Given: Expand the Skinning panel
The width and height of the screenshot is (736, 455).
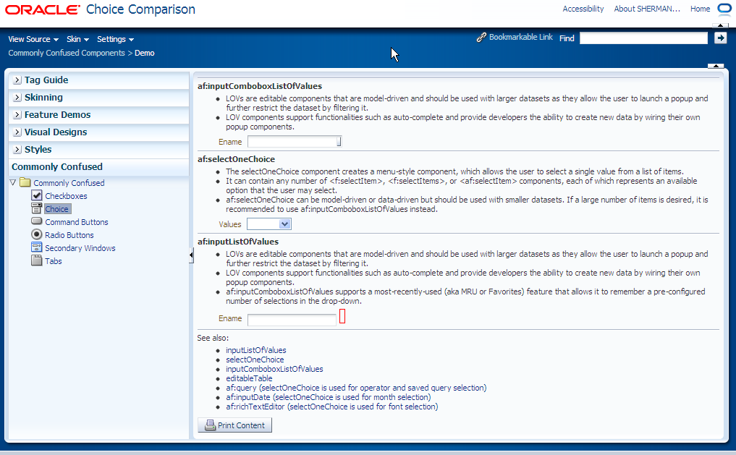Looking at the screenshot, I should click(x=17, y=97).
